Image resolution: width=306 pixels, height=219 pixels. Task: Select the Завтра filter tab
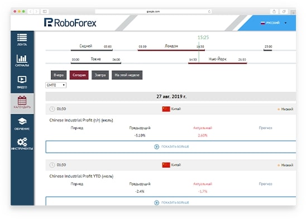click(x=100, y=75)
